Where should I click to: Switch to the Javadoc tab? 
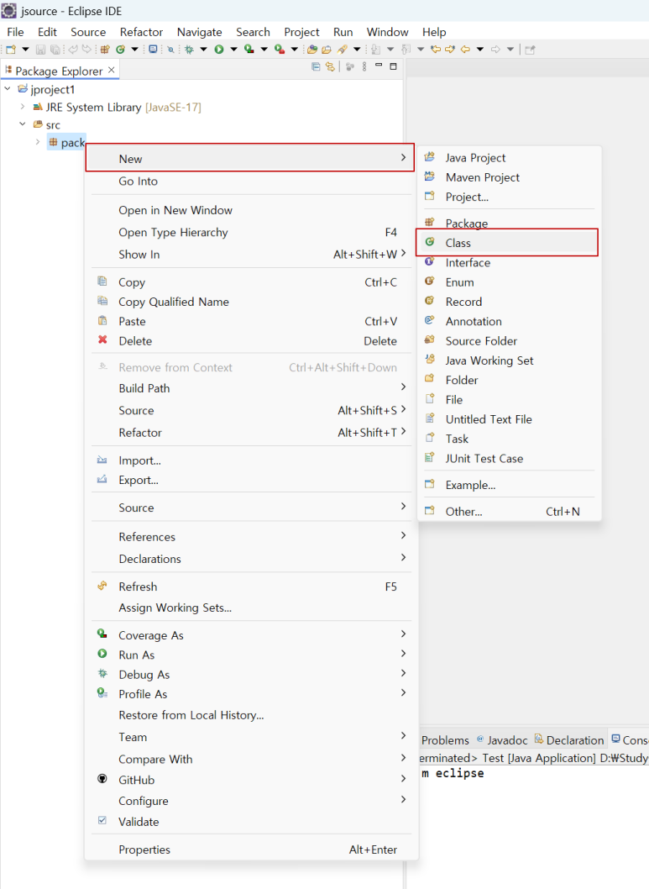(x=502, y=739)
